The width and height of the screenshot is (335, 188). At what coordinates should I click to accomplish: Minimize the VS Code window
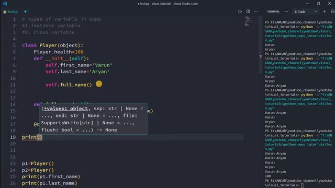click(307, 4)
